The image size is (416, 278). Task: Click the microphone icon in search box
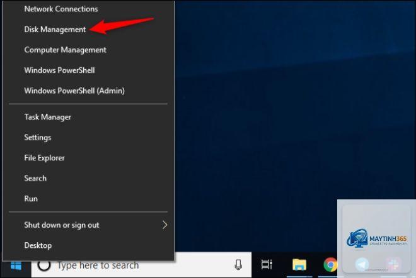238,265
